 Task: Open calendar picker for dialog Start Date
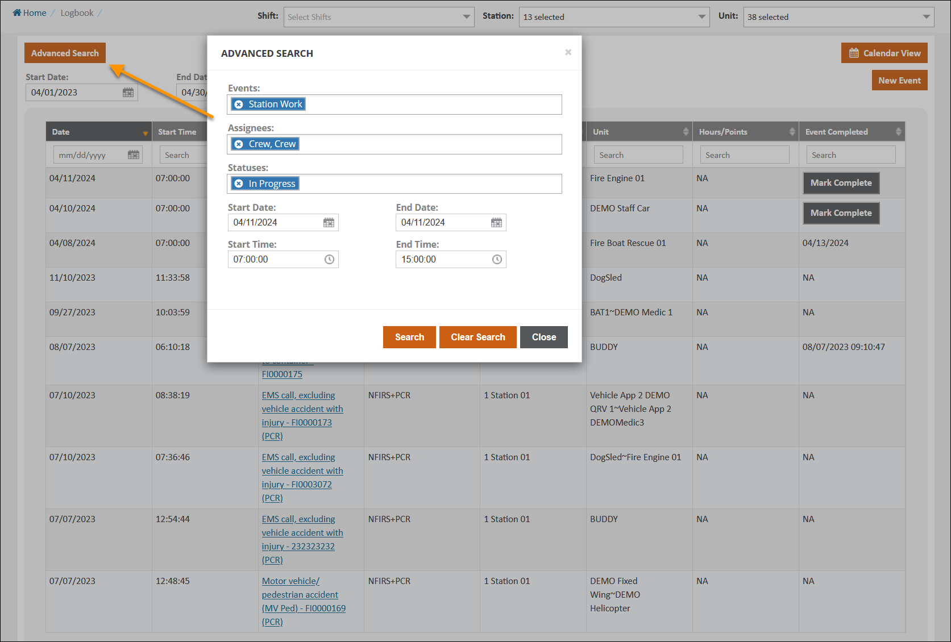point(329,223)
